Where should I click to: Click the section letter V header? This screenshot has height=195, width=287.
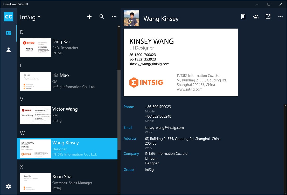(x=22, y=99)
